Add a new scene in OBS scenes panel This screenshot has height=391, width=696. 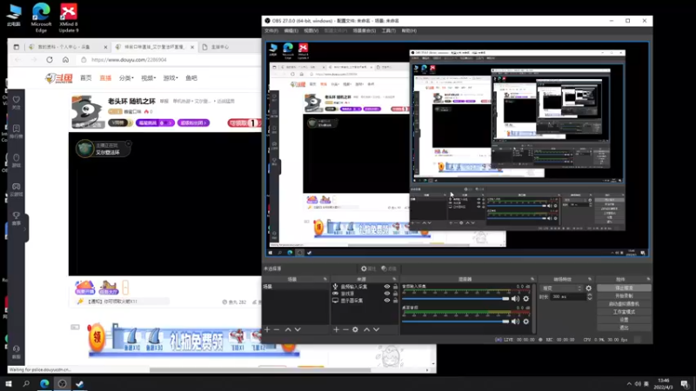tap(267, 329)
